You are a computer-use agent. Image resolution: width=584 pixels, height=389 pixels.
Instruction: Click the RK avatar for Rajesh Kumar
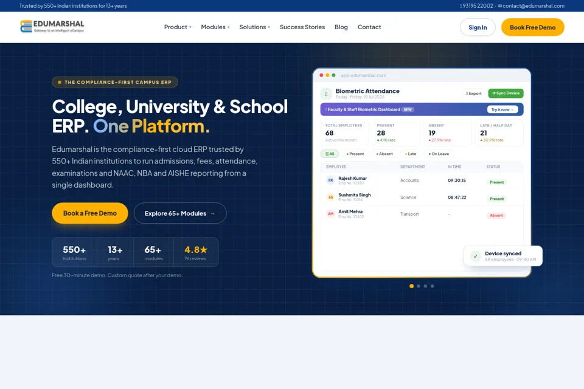click(331, 180)
